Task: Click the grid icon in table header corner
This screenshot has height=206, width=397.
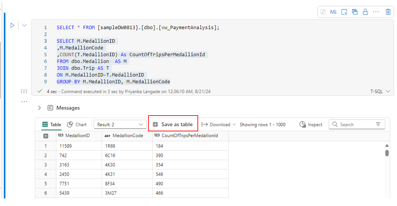Action: (46, 136)
